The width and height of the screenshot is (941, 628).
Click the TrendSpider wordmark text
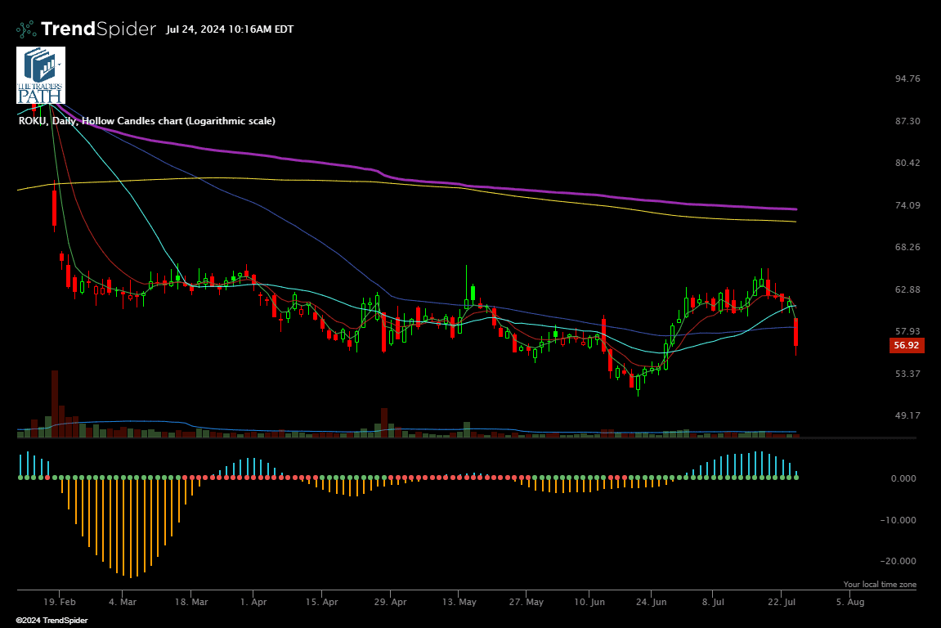[98, 29]
